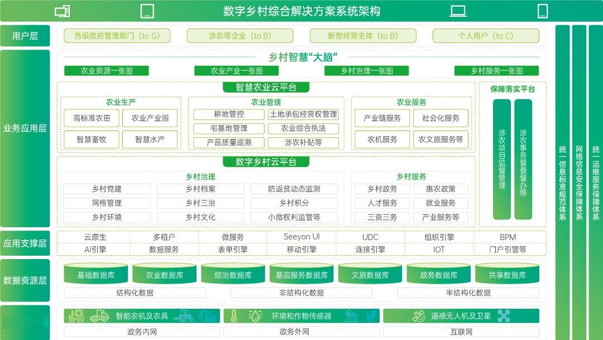Open 农业产业一张图

(237, 71)
